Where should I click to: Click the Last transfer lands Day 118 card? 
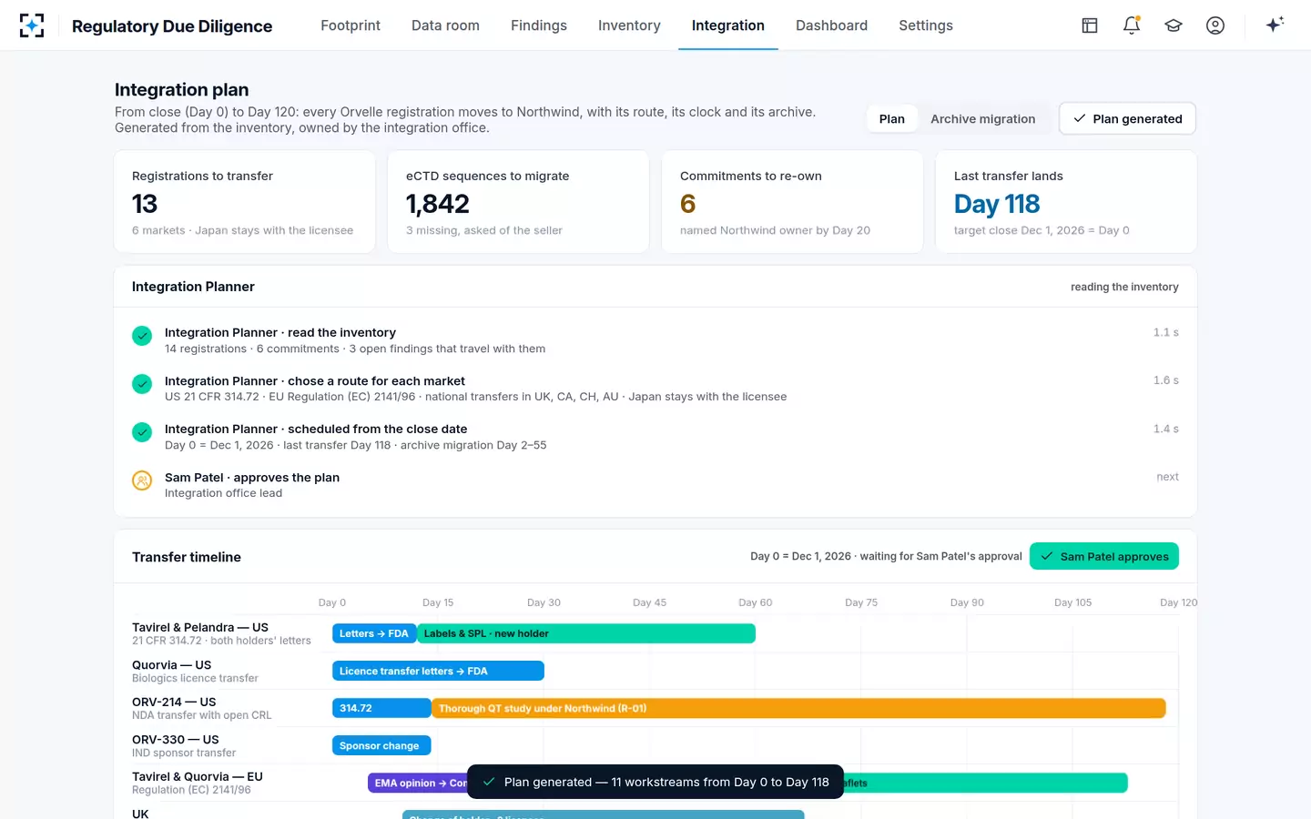click(x=1066, y=202)
